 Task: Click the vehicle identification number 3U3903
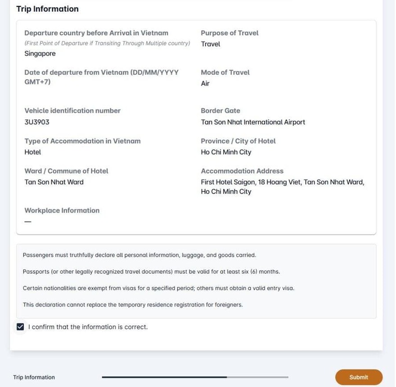pos(37,122)
